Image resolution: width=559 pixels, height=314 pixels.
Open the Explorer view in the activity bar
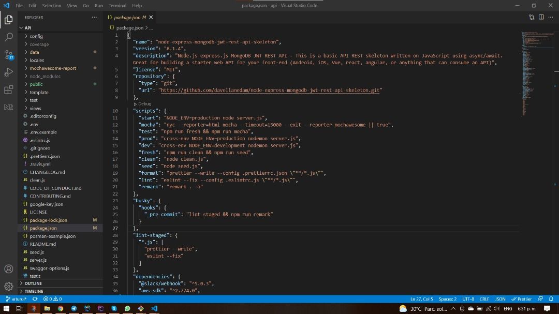pyautogui.click(x=9, y=20)
